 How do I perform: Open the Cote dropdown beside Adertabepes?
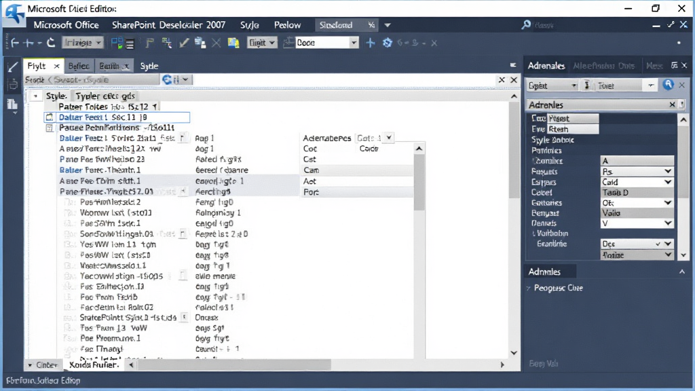tap(389, 138)
